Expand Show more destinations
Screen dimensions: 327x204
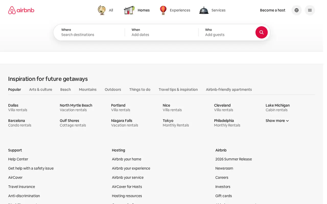click(277, 121)
